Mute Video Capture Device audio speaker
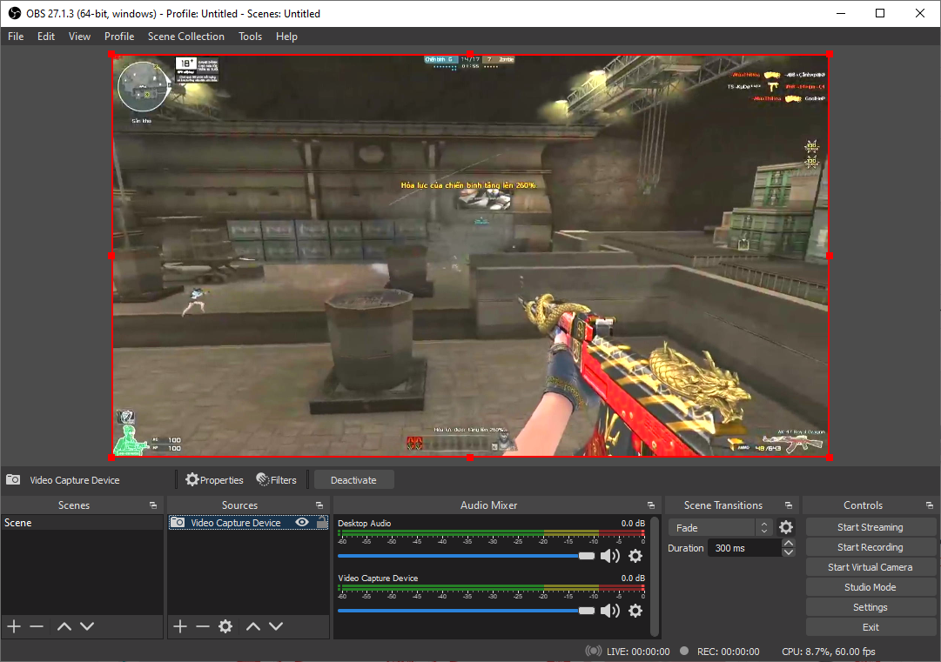The height and width of the screenshot is (662, 941). pyautogui.click(x=609, y=611)
